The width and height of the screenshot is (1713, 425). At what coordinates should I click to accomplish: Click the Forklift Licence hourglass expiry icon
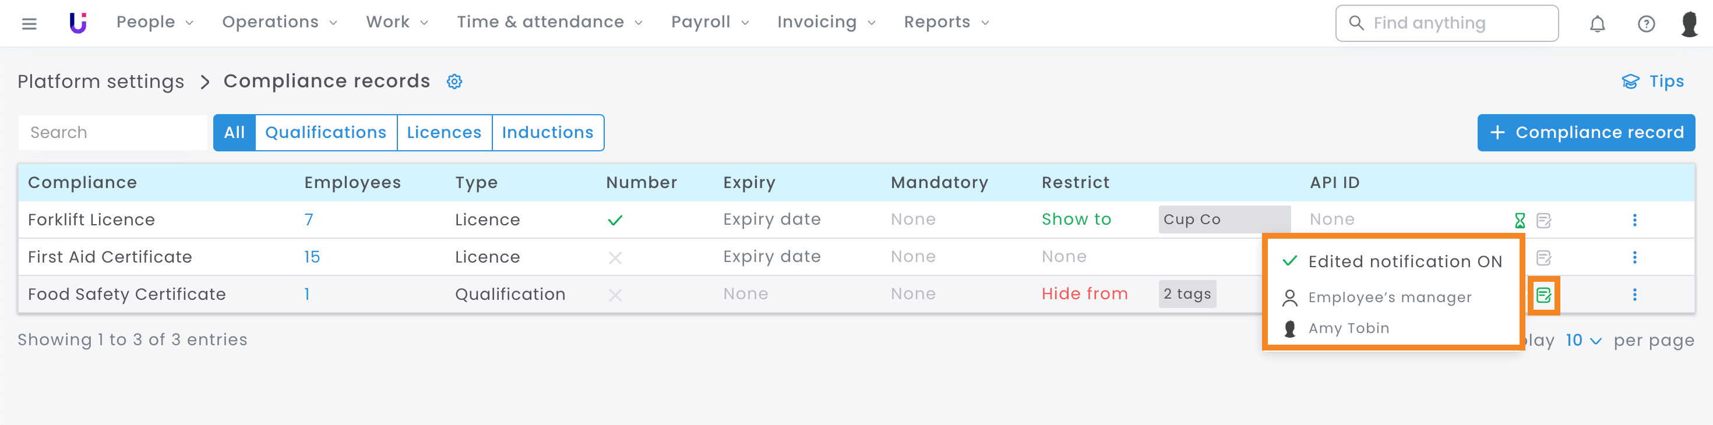click(x=1520, y=221)
